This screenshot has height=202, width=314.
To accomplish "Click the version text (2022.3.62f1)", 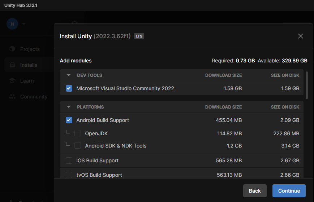I will pyautogui.click(x=112, y=36).
